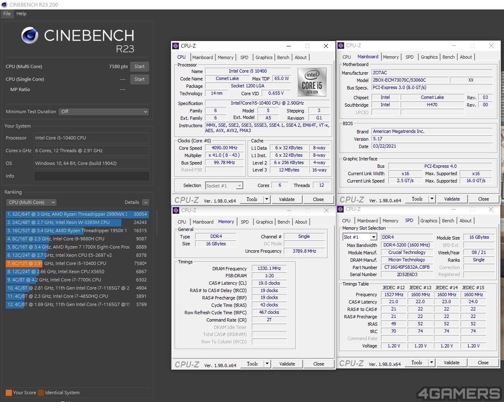Open Minimum Test Duration dropdown
The width and height of the screenshot is (504, 402).
coord(104,112)
